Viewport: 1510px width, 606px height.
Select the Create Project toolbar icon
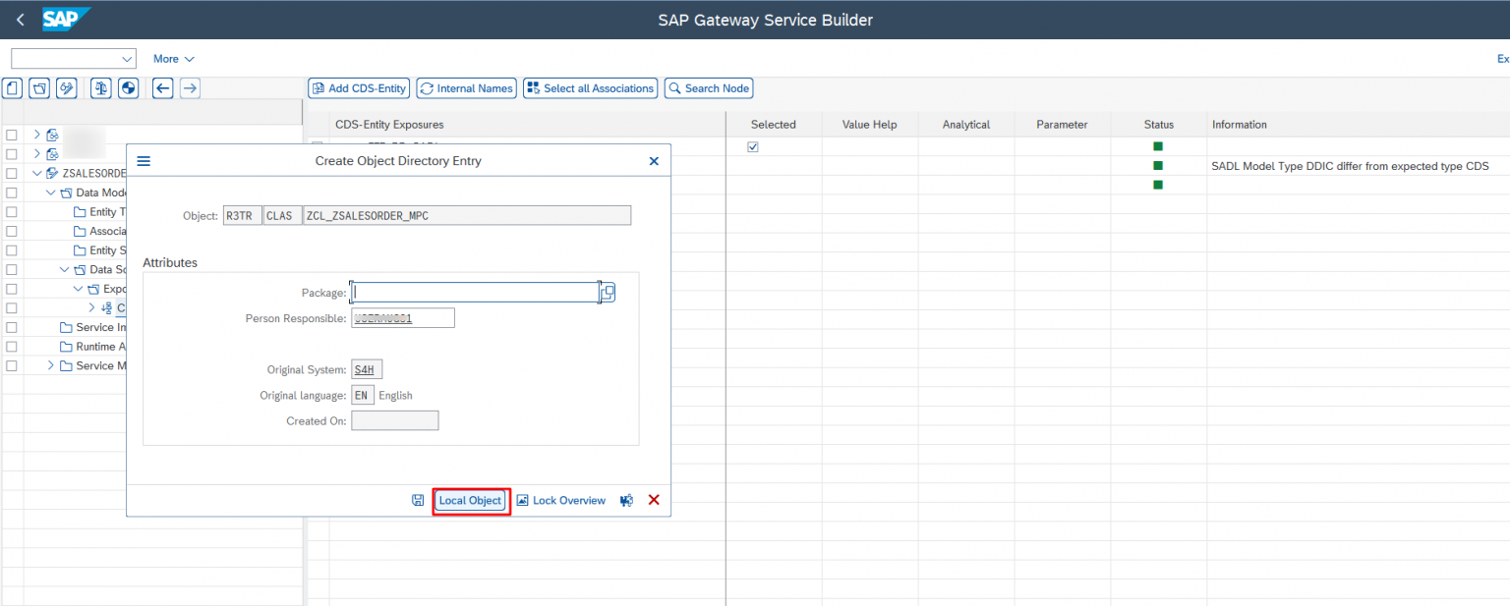[x=11, y=87]
